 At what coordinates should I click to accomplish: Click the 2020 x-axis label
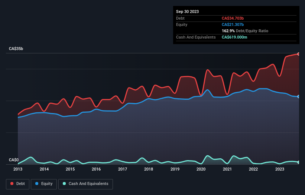(x=201, y=169)
